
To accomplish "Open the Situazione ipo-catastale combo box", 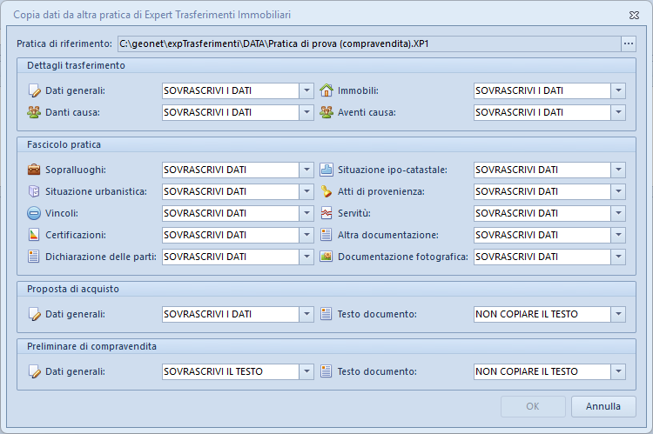I will coord(617,170).
